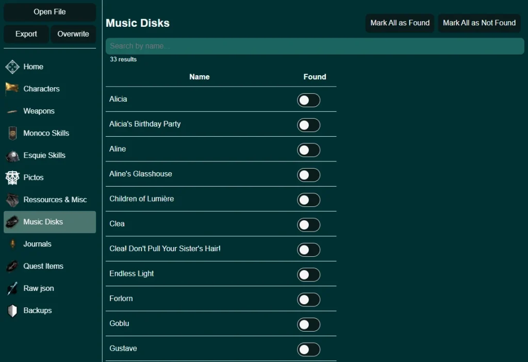This screenshot has width=528, height=362.
Task: Click the Esquie Skills icon
Action: tap(12, 156)
